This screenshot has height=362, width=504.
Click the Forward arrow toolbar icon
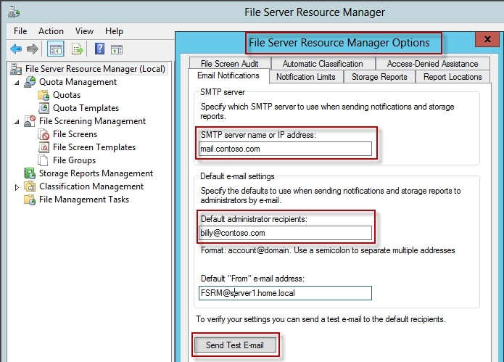[33, 49]
